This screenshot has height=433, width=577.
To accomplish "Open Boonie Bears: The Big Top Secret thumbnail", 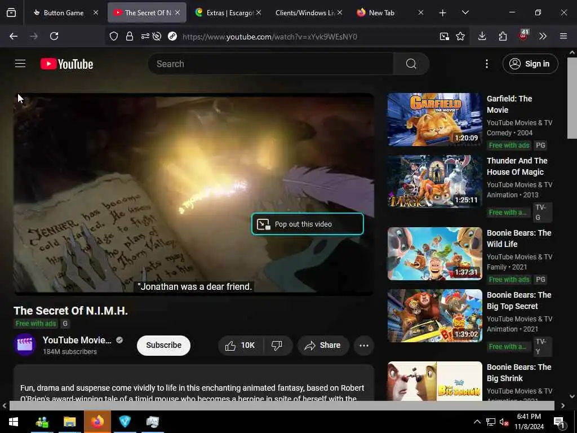I will coord(434,316).
